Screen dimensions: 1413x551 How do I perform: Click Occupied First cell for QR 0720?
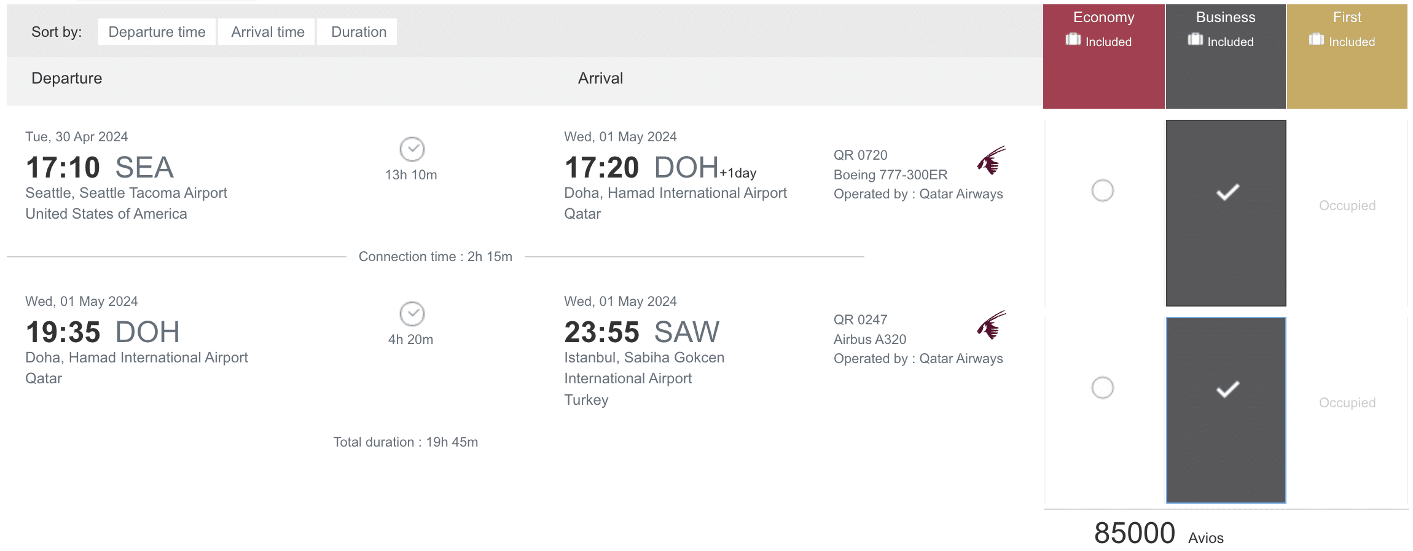tap(1347, 206)
